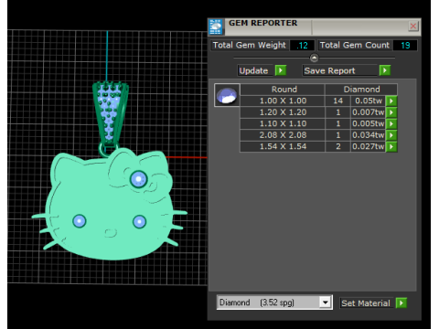Click the Total Gem Count label
Image resolution: width=439 pixels, height=329 pixels.
pos(355,45)
